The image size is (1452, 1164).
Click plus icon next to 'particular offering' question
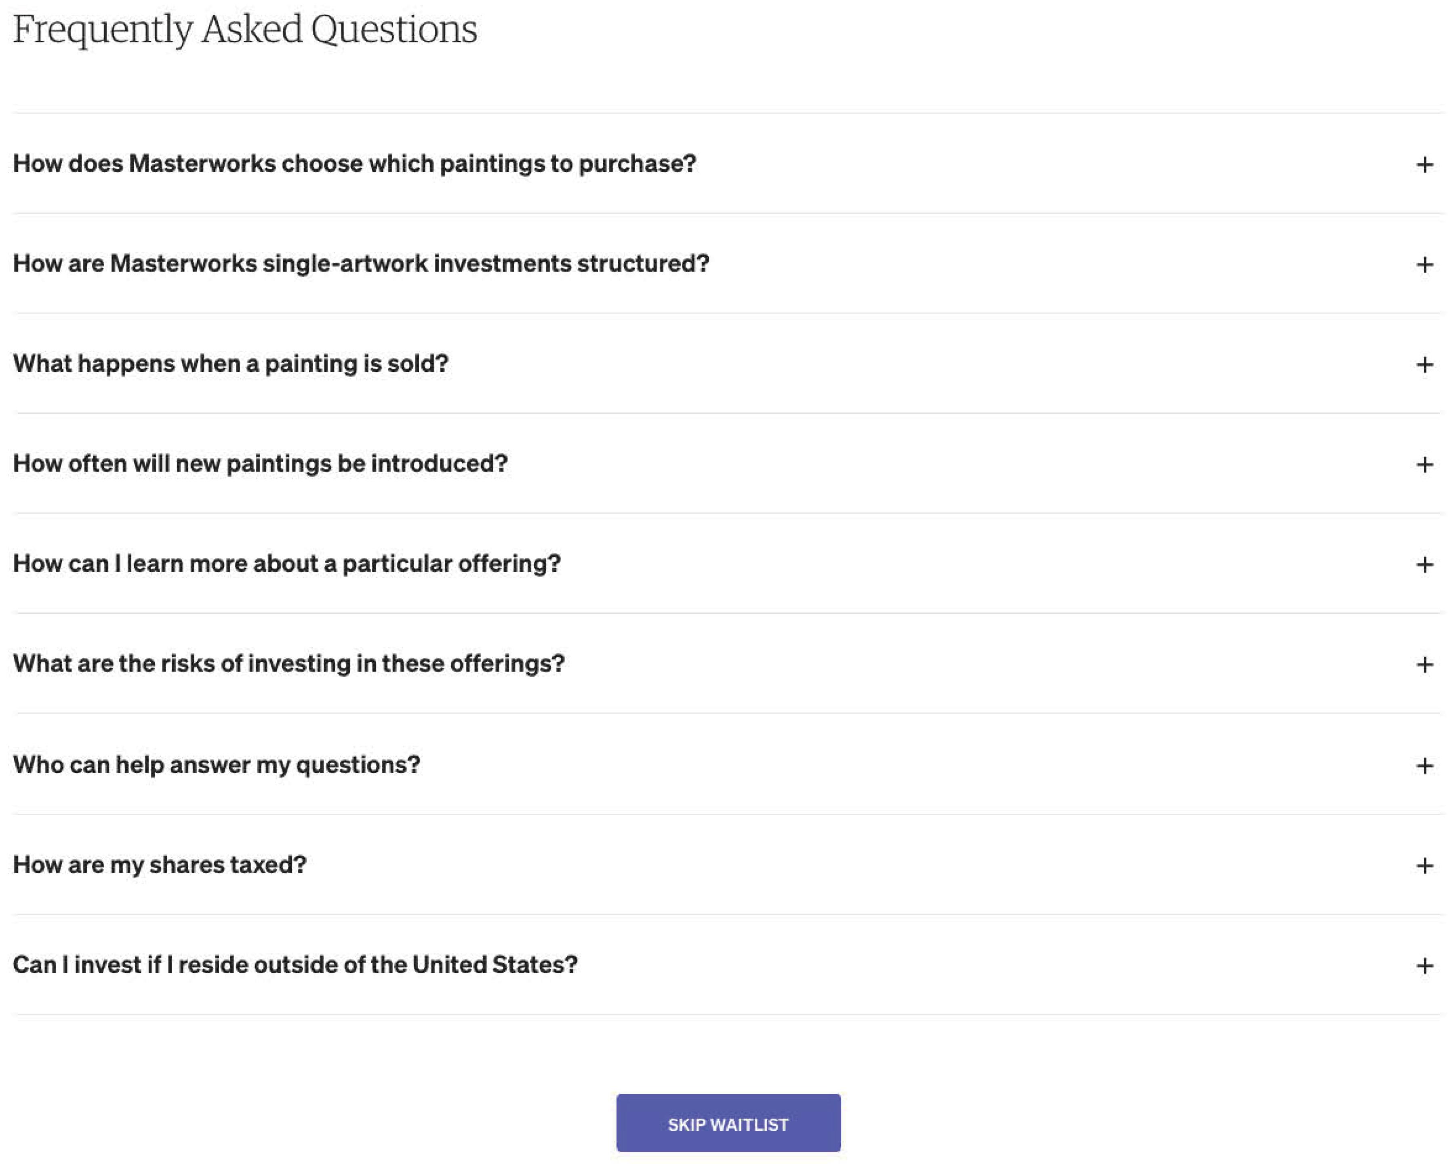(x=1424, y=564)
